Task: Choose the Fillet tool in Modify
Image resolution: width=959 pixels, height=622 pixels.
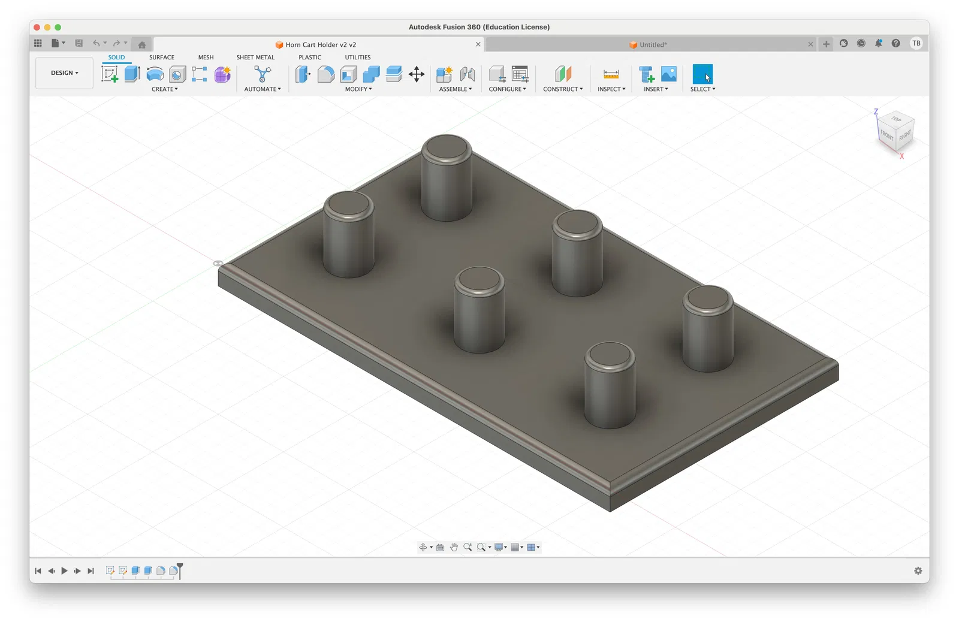Action: [325, 74]
